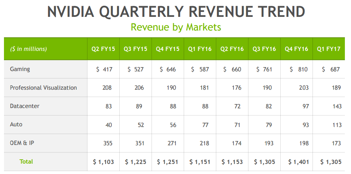The width and height of the screenshot is (351, 174).
Task: Select Gaming value $ 660
Action: 232,70
